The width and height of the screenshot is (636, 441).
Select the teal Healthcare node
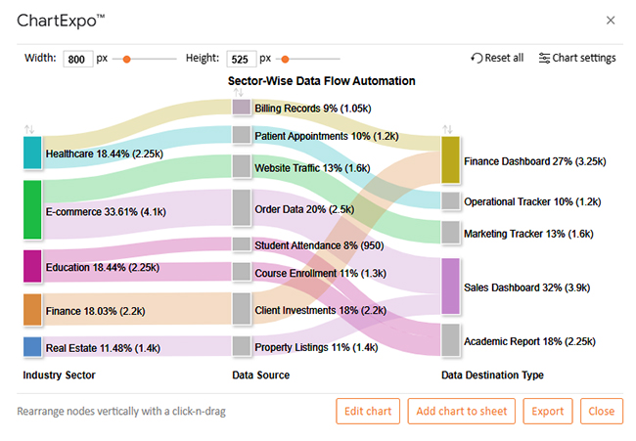(x=32, y=154)
